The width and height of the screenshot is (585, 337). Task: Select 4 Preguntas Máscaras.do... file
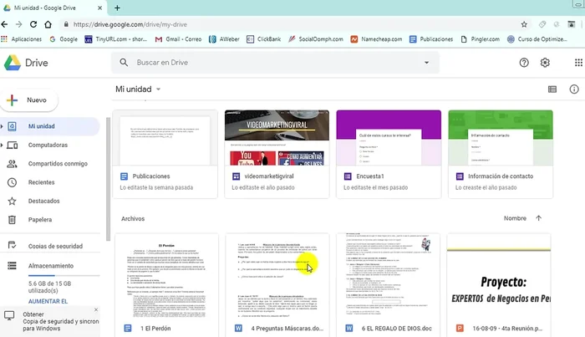[x=287, y=329]
